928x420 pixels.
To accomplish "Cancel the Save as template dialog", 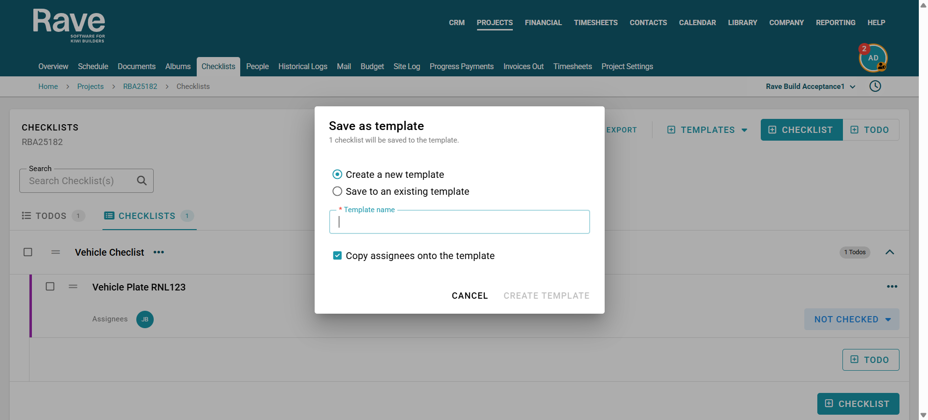I will pos(470,296).
